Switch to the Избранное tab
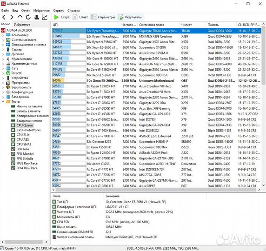The image size is (266, 251). point(22,25)
